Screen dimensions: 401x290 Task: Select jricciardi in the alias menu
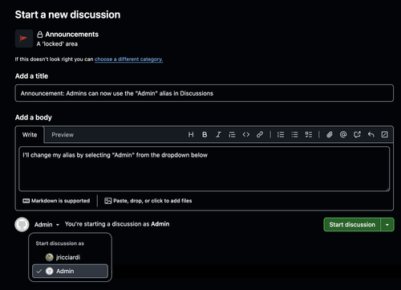(70, 257)
